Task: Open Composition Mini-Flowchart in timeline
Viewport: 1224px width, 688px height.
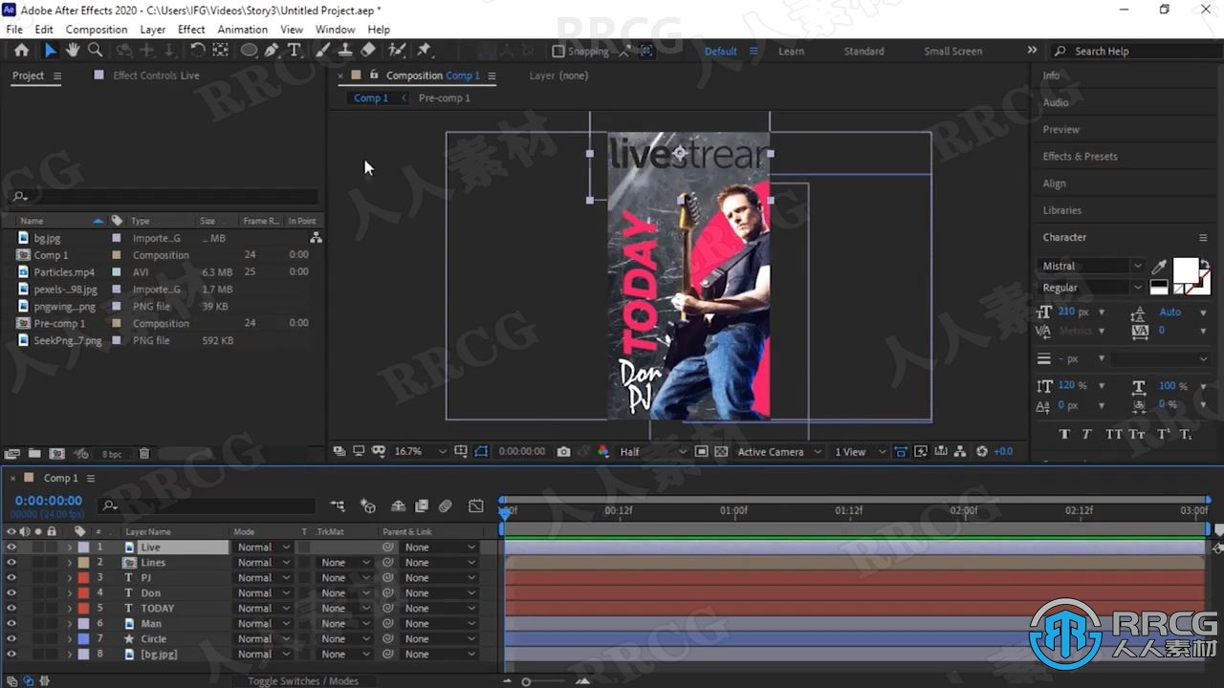Action: (338, 505)
